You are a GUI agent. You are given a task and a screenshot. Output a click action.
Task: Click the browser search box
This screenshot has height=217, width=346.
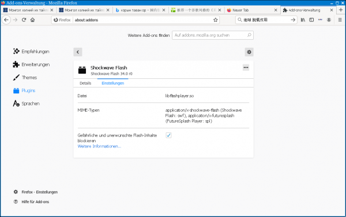[x=266, y=20]
